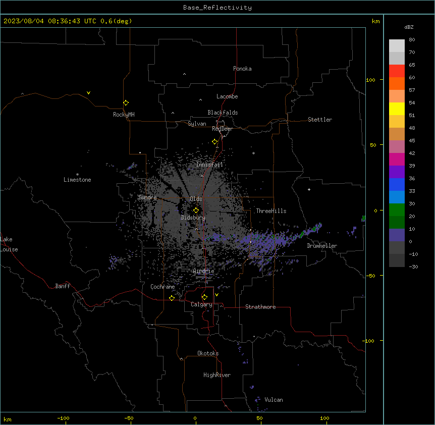The height and width of the screenshot is (425, 435).
Task: Select the red 65 dBZ legend swatch
Action: click(x=397, y=71)
